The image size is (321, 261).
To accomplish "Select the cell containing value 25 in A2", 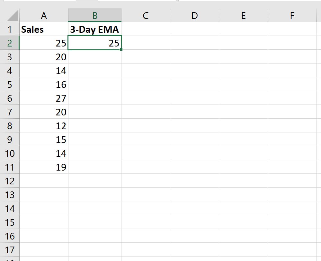I will (x=44, y=43).
